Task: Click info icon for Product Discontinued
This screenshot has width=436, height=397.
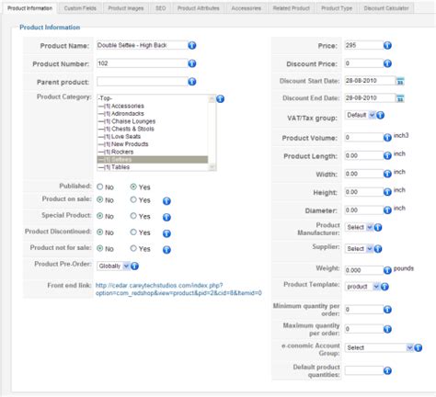Action: 166,233
